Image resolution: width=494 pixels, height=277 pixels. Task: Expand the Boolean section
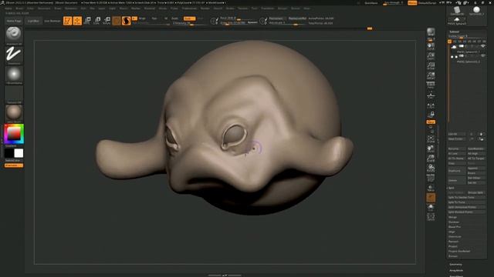(x=454, y=222)
